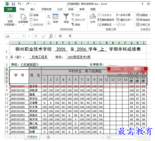Select cell 2005152049 in row 12
The image size is (155, 141).
pyautogui.click(x=19, y=103)
